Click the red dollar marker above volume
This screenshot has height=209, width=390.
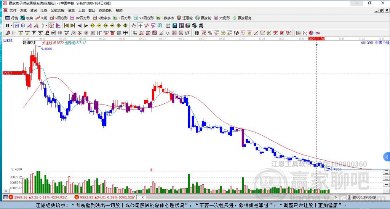click(x=151, y=170)
